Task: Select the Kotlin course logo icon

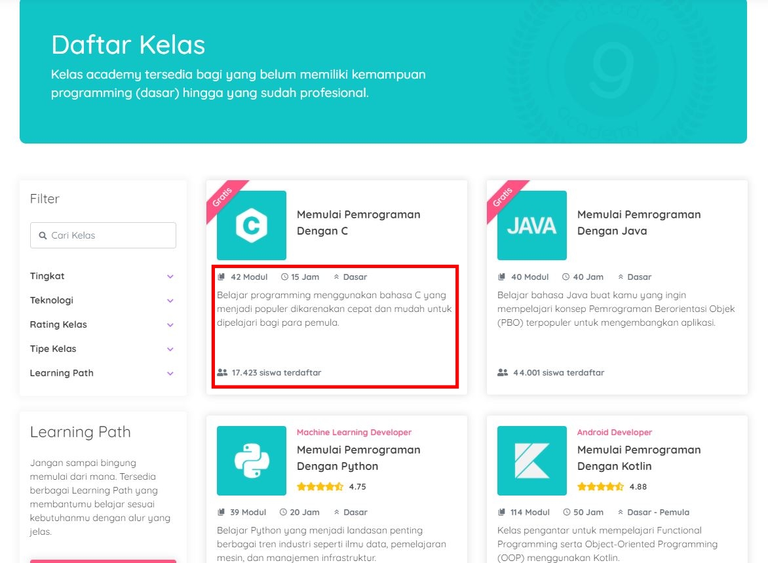Action: pos(531,460)
